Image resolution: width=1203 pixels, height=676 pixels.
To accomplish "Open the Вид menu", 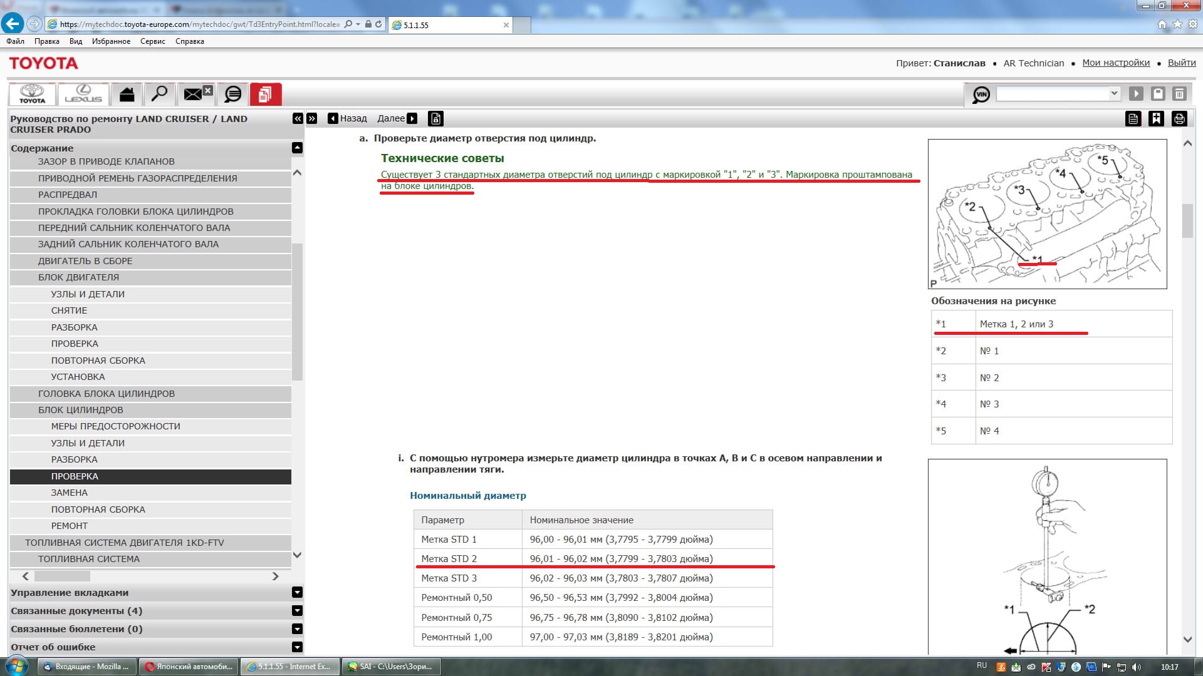I will (76, 41).
